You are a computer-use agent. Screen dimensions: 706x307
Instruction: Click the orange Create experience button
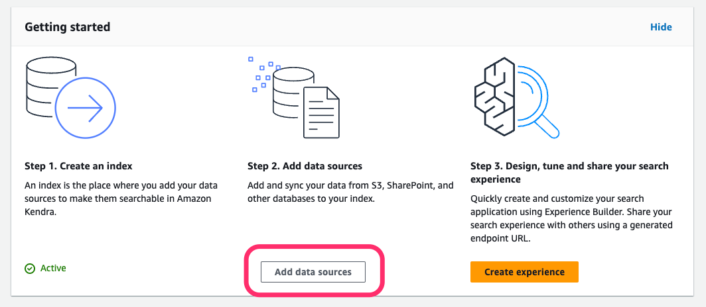[524, 272]
